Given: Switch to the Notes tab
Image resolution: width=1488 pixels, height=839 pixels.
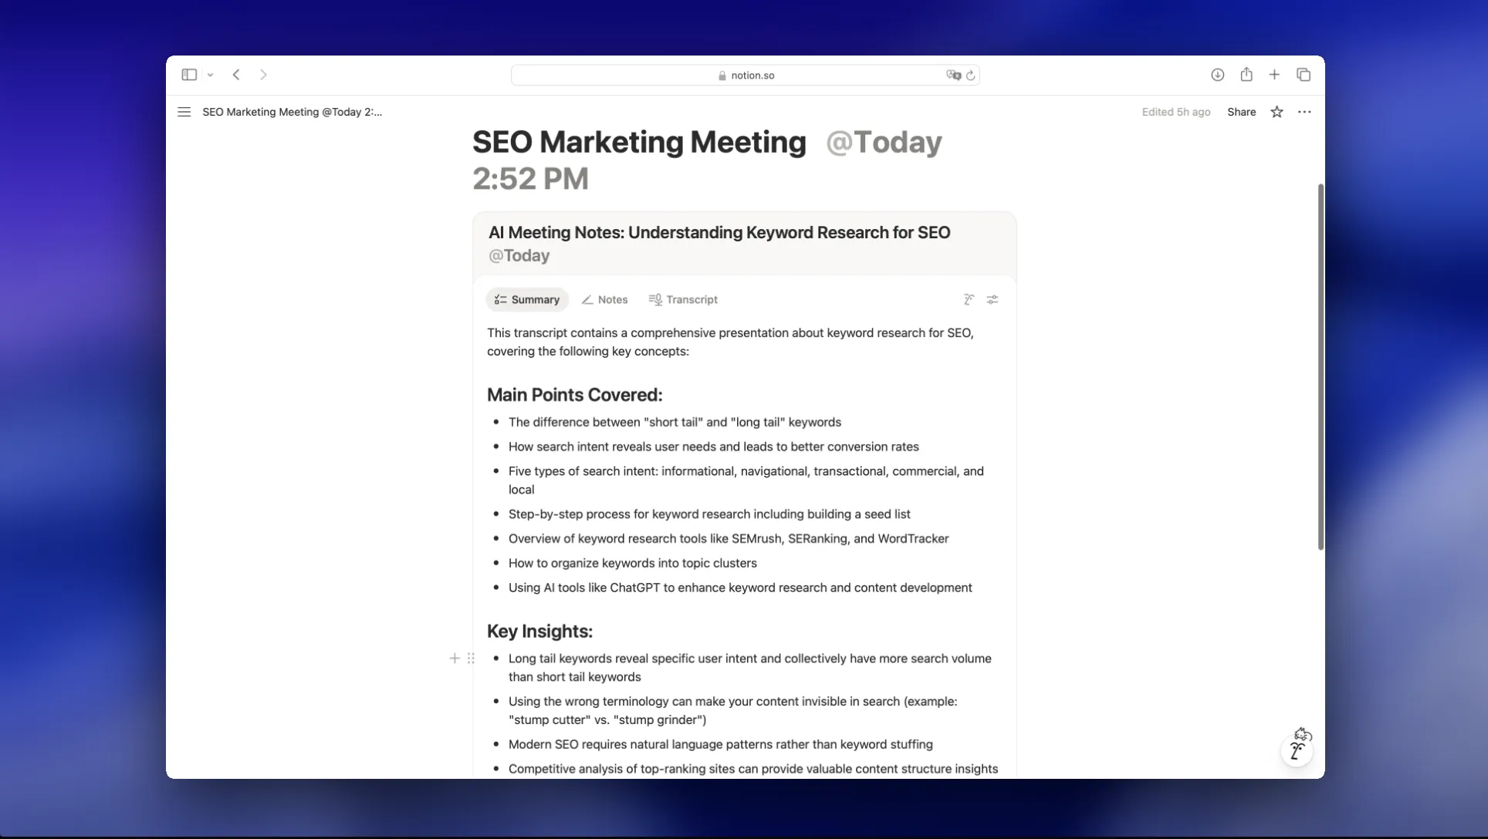Looking at the screenshot, I should 604,299.
